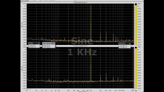Click the small icon at top-left of plot
This screenshot has height=92, width=164.
22,3
